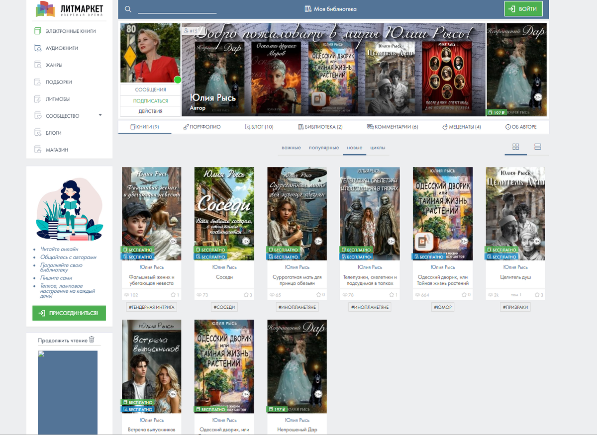Select list view icon

(x=537, y=147)
